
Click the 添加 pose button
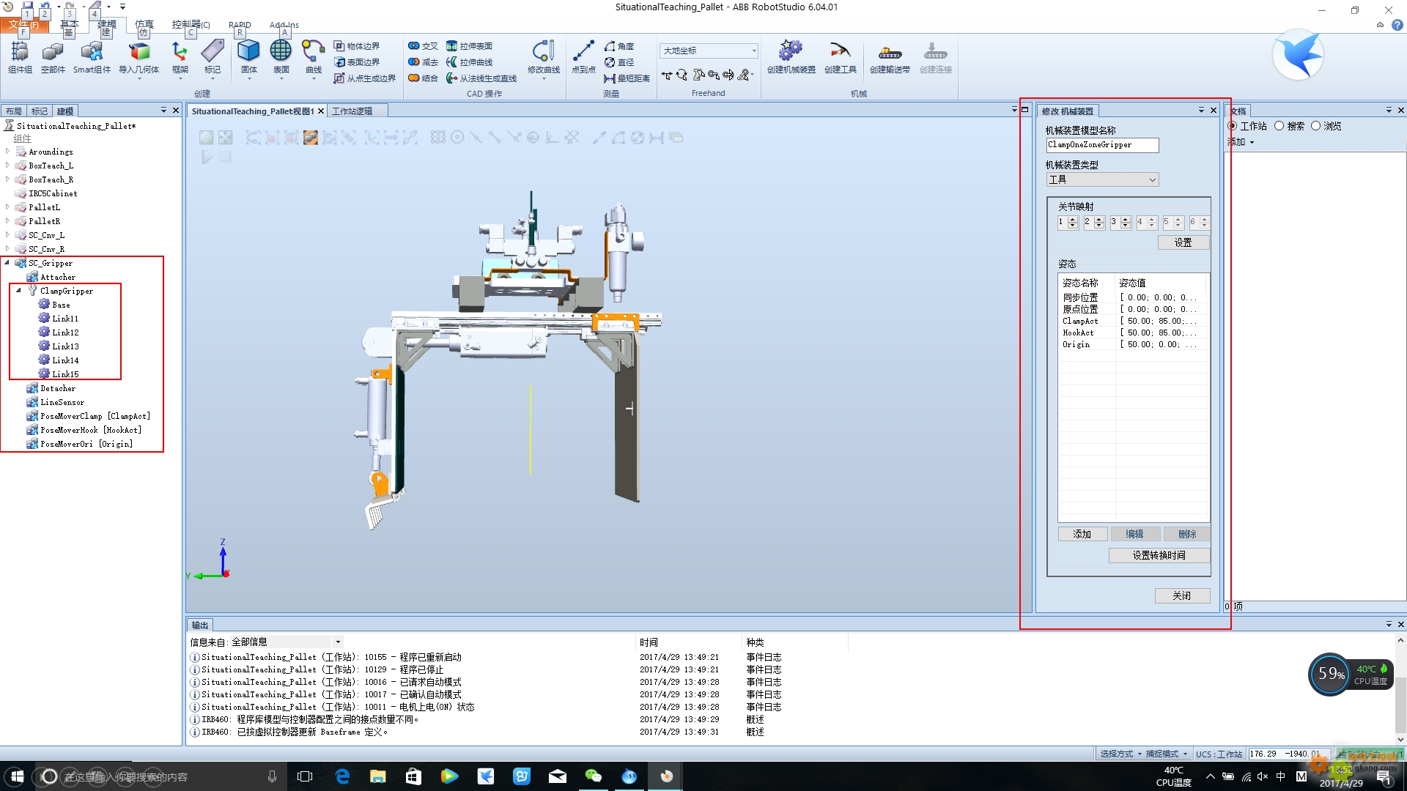[1082, 534]
